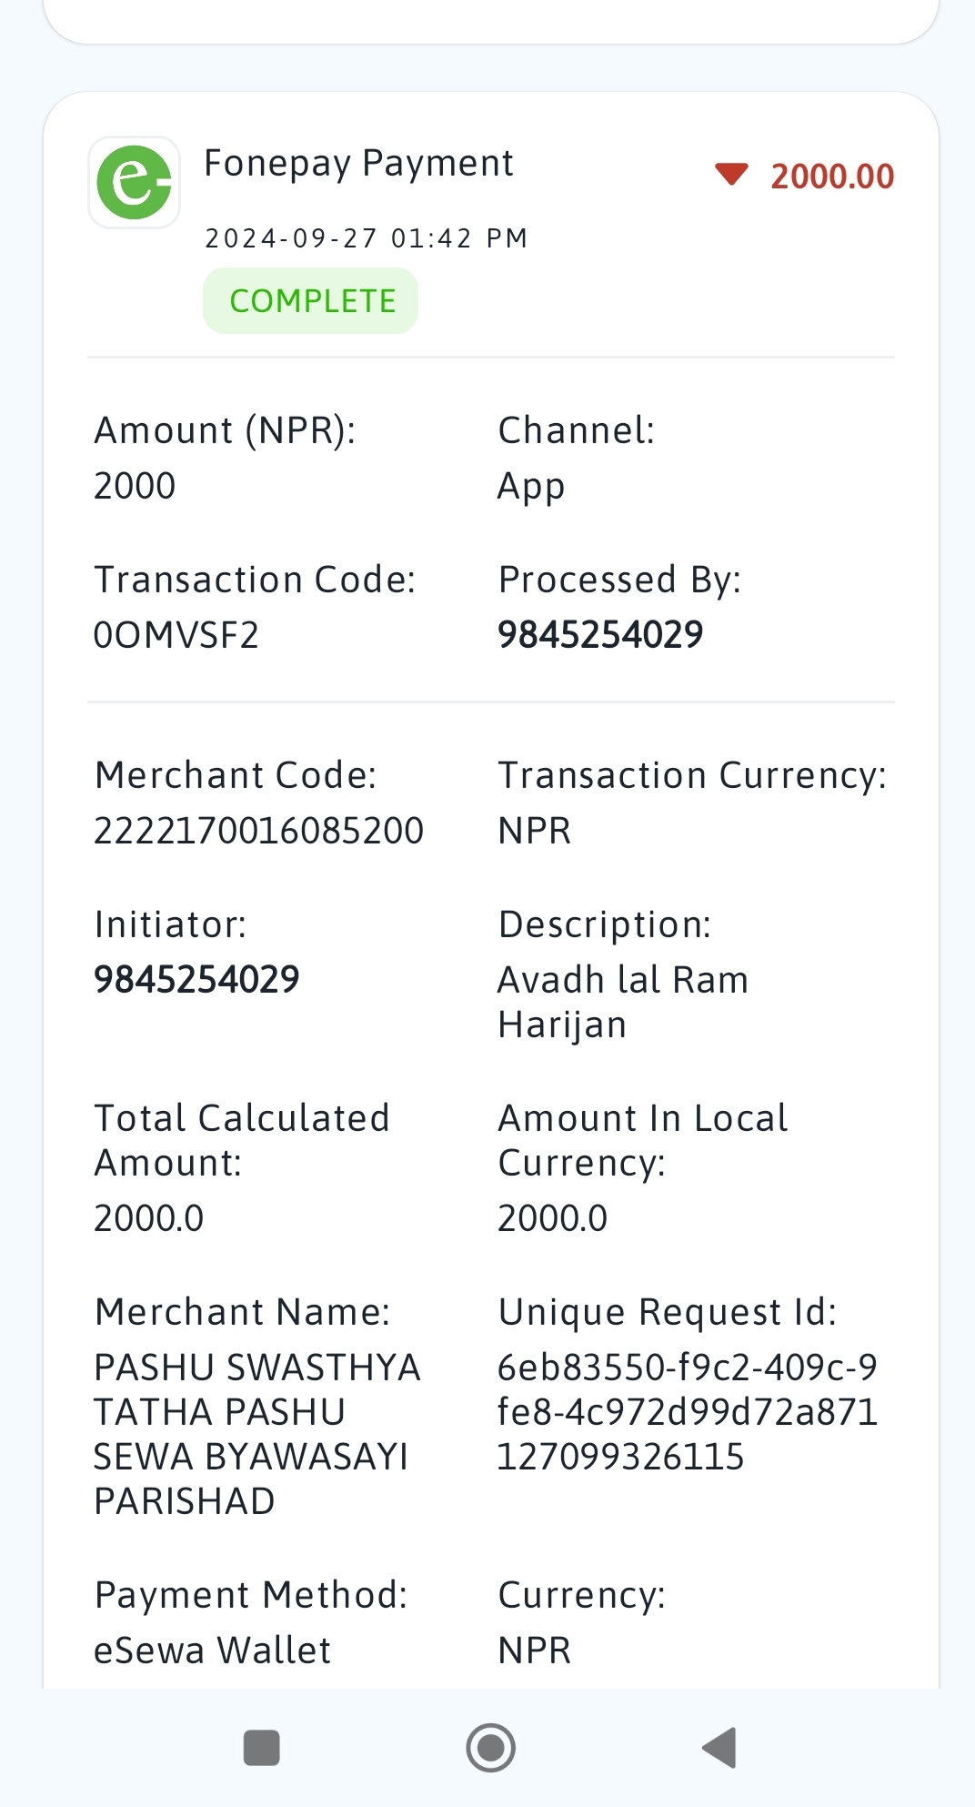Select the Processed By number 9845254029
Image resolution: width=975 pixels, height=1807 pixels.
(x=600, y=634)
